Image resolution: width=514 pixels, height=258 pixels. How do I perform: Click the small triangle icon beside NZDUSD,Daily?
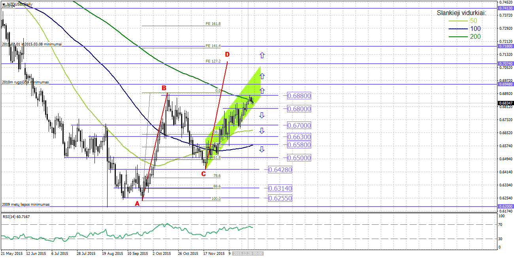tap(4, 4)
